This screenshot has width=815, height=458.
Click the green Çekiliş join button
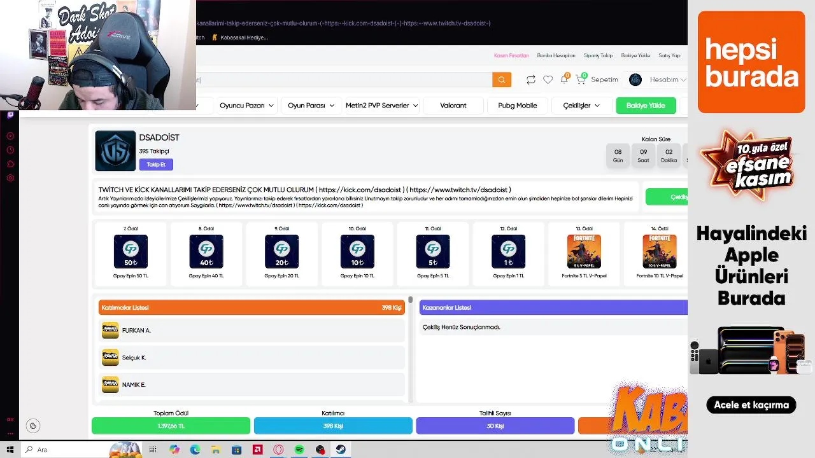coord(667,197)
